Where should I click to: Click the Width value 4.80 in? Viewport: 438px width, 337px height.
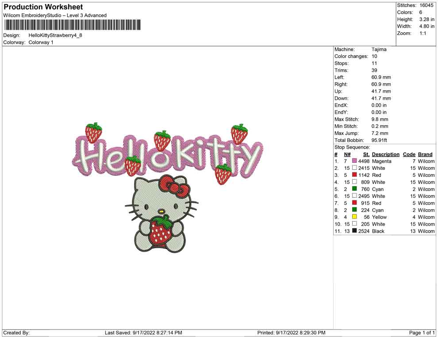(x=427, y=26)
